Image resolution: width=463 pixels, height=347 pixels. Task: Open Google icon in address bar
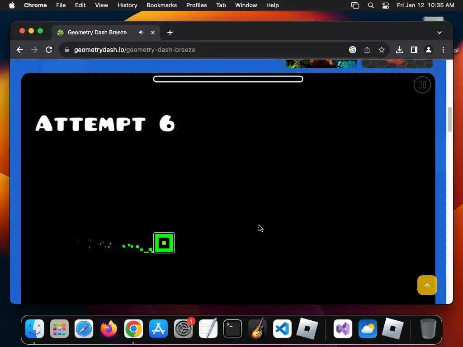point(353,50)
